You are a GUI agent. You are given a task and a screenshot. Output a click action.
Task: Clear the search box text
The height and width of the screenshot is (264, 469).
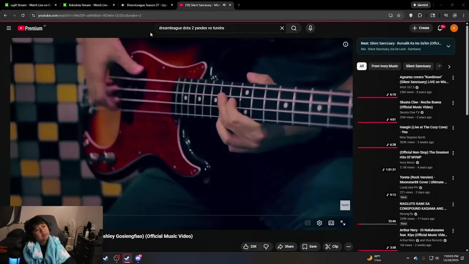282,28
